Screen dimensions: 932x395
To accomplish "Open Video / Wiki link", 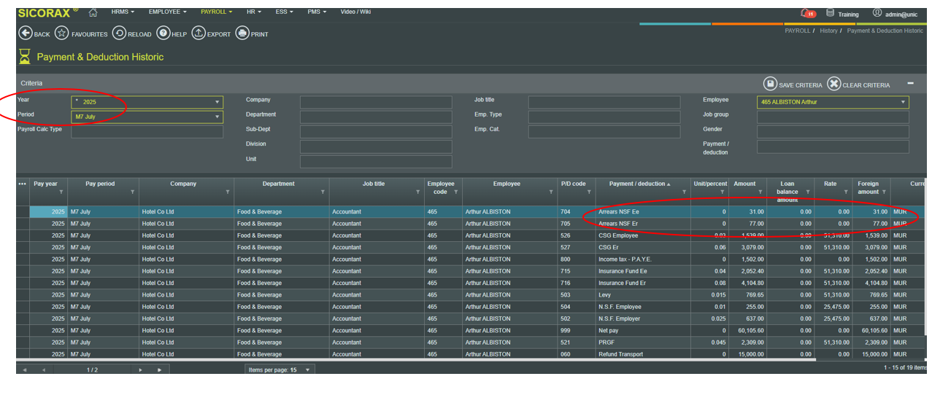I will tap(355, 12).
